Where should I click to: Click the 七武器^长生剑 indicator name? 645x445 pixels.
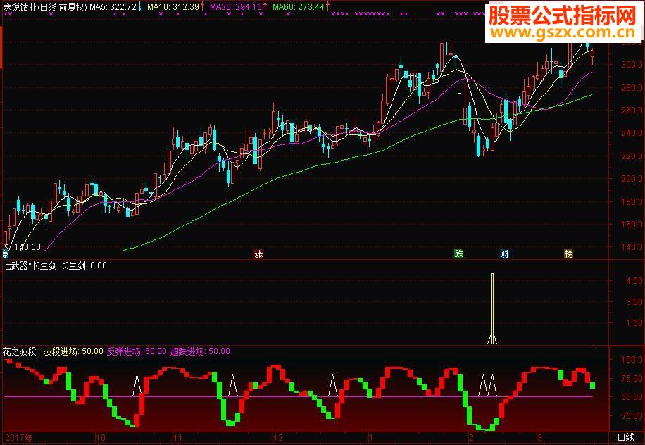click(30, 265)
